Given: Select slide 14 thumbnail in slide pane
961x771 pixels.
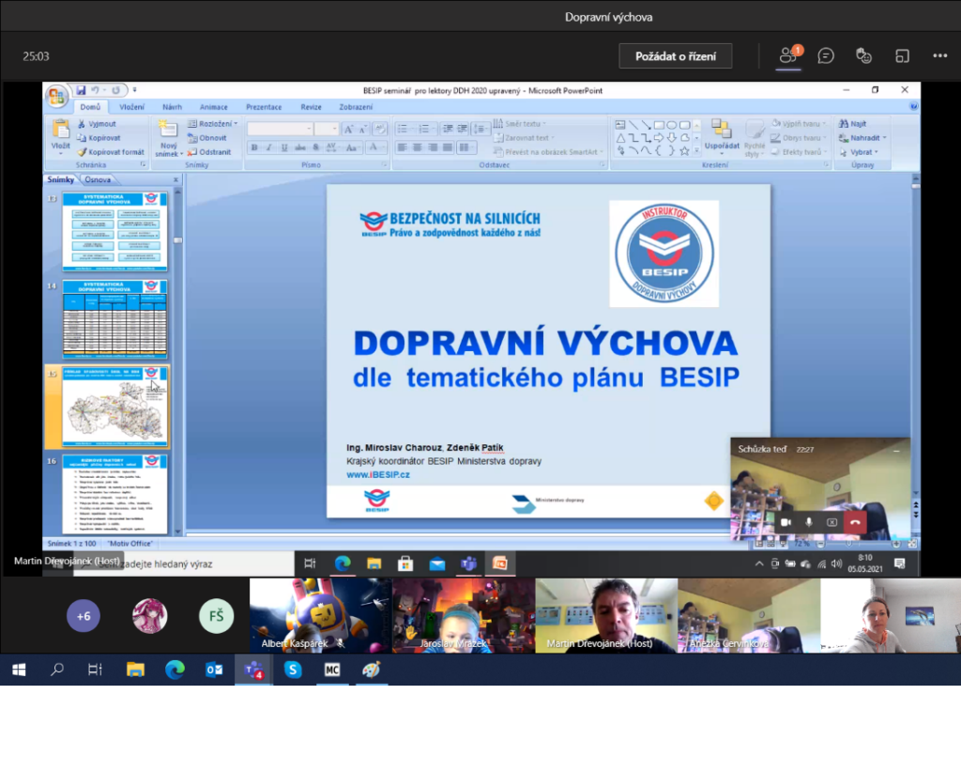Looking at the screenshot, I should tap(114, 319).
